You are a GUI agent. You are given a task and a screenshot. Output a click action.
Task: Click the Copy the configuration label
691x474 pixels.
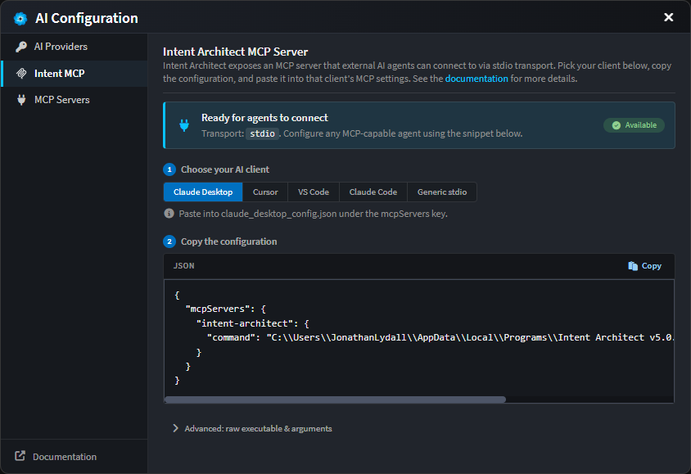228,242
